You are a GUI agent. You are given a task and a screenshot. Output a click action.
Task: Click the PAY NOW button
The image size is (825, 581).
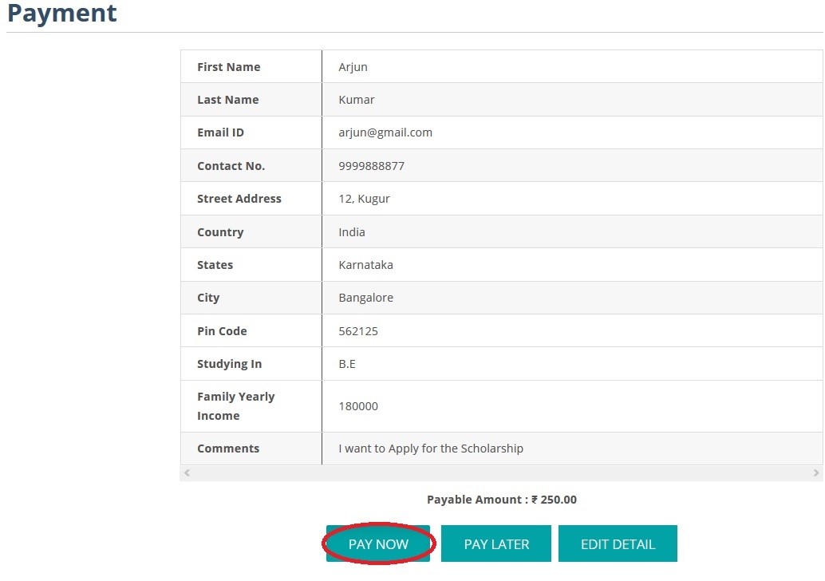[x=378, y=544]
